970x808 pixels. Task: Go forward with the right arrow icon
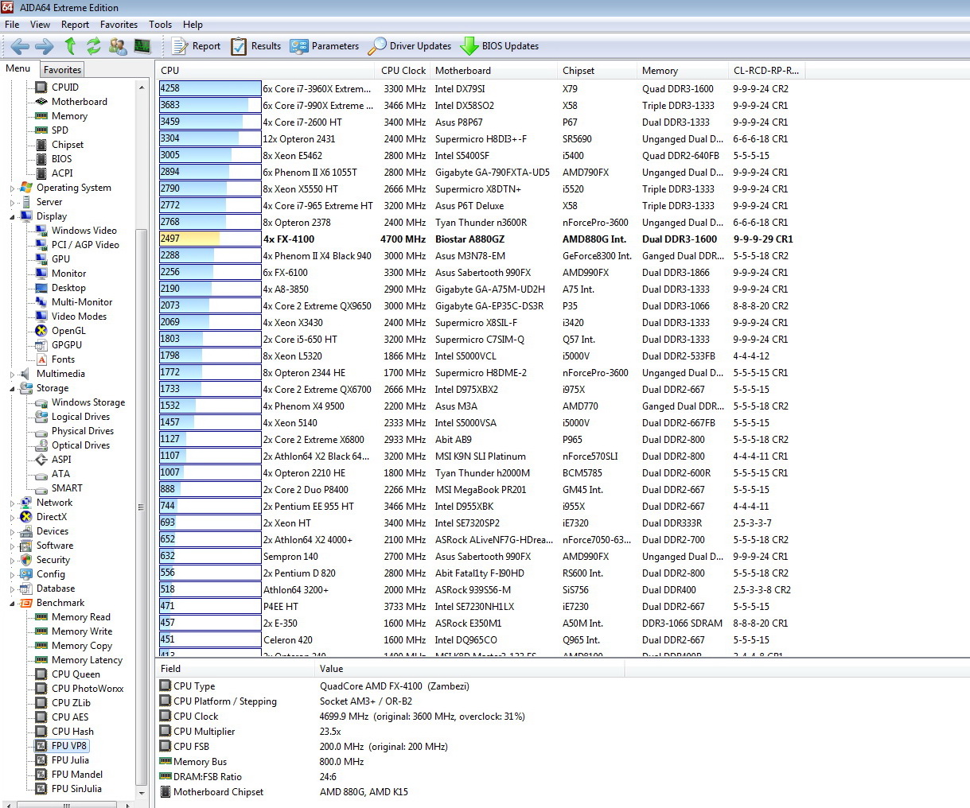click(x=45, y=46)
